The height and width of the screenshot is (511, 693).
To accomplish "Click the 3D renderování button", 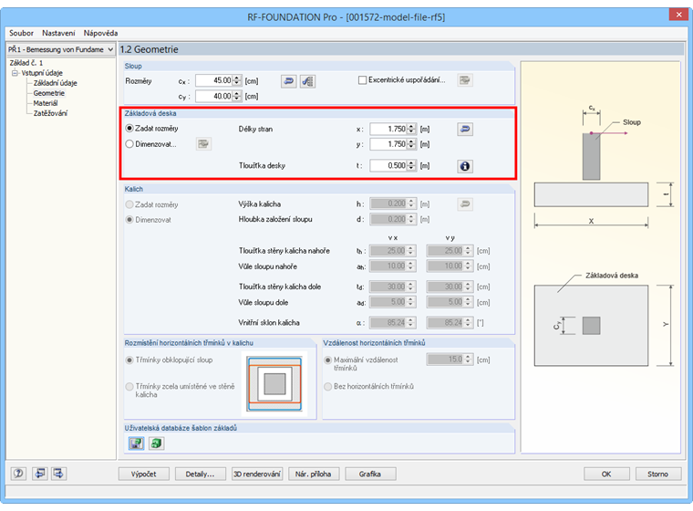I will (257, 474).
